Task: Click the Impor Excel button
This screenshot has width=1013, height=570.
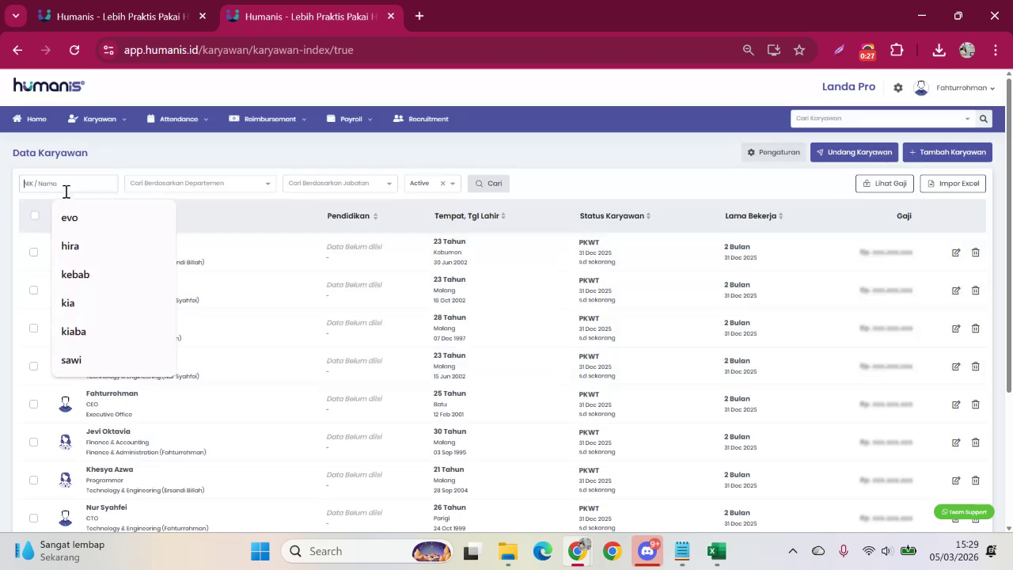Action: pyautogui.click(x=953, y=184)
